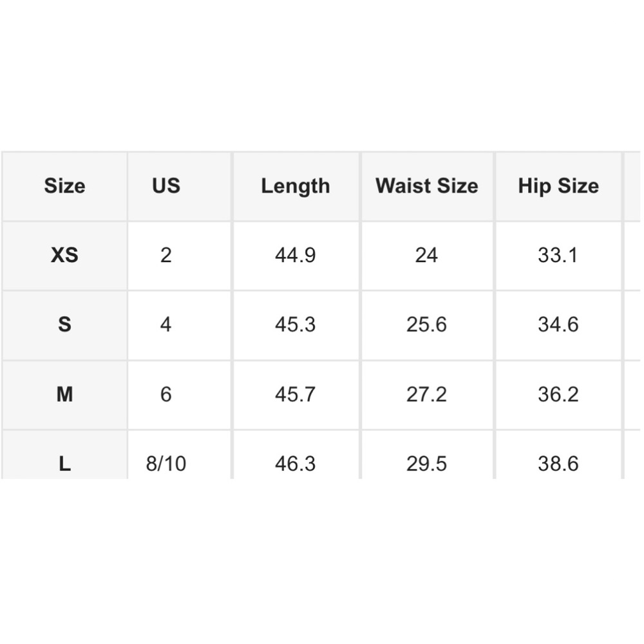The width and height of the screenshot is (644, 644).
Task: Select the S size row label
Action: click(x=64, y=325)
